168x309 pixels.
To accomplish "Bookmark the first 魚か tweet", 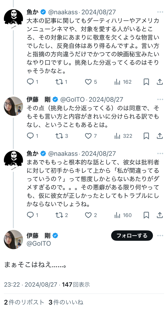I will coord(146,82).
